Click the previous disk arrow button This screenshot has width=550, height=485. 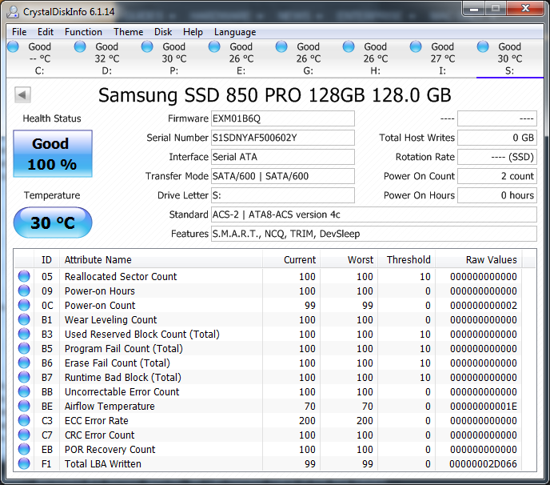(x=22, y=95)
